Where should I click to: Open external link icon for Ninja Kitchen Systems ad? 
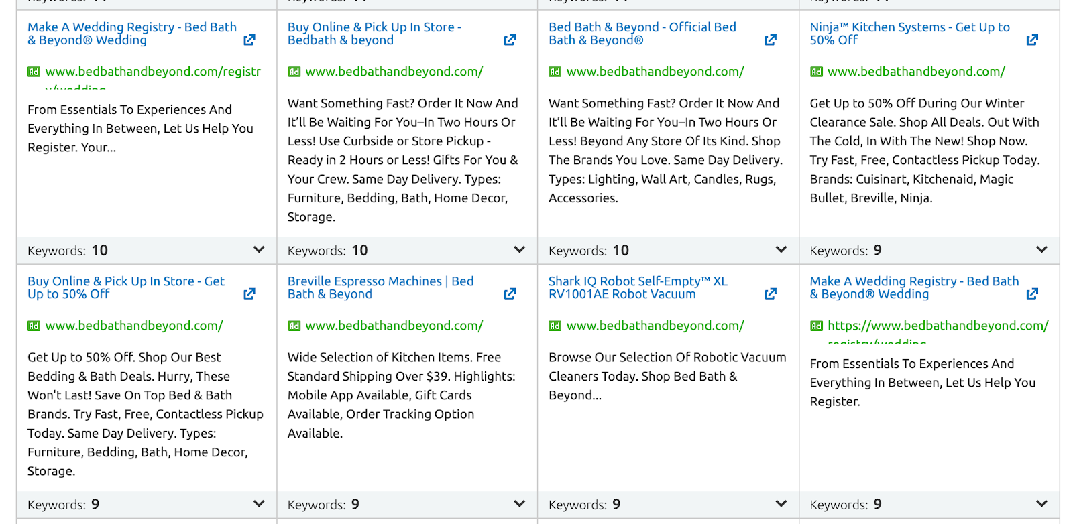tap(1032, 40)
